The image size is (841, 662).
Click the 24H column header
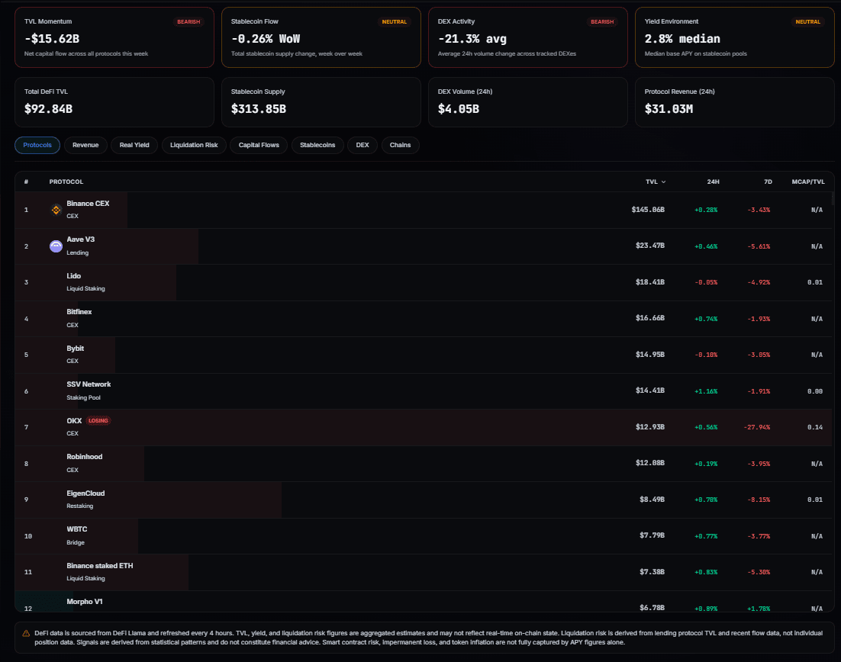pyautogui.click(x=713, y=182)
